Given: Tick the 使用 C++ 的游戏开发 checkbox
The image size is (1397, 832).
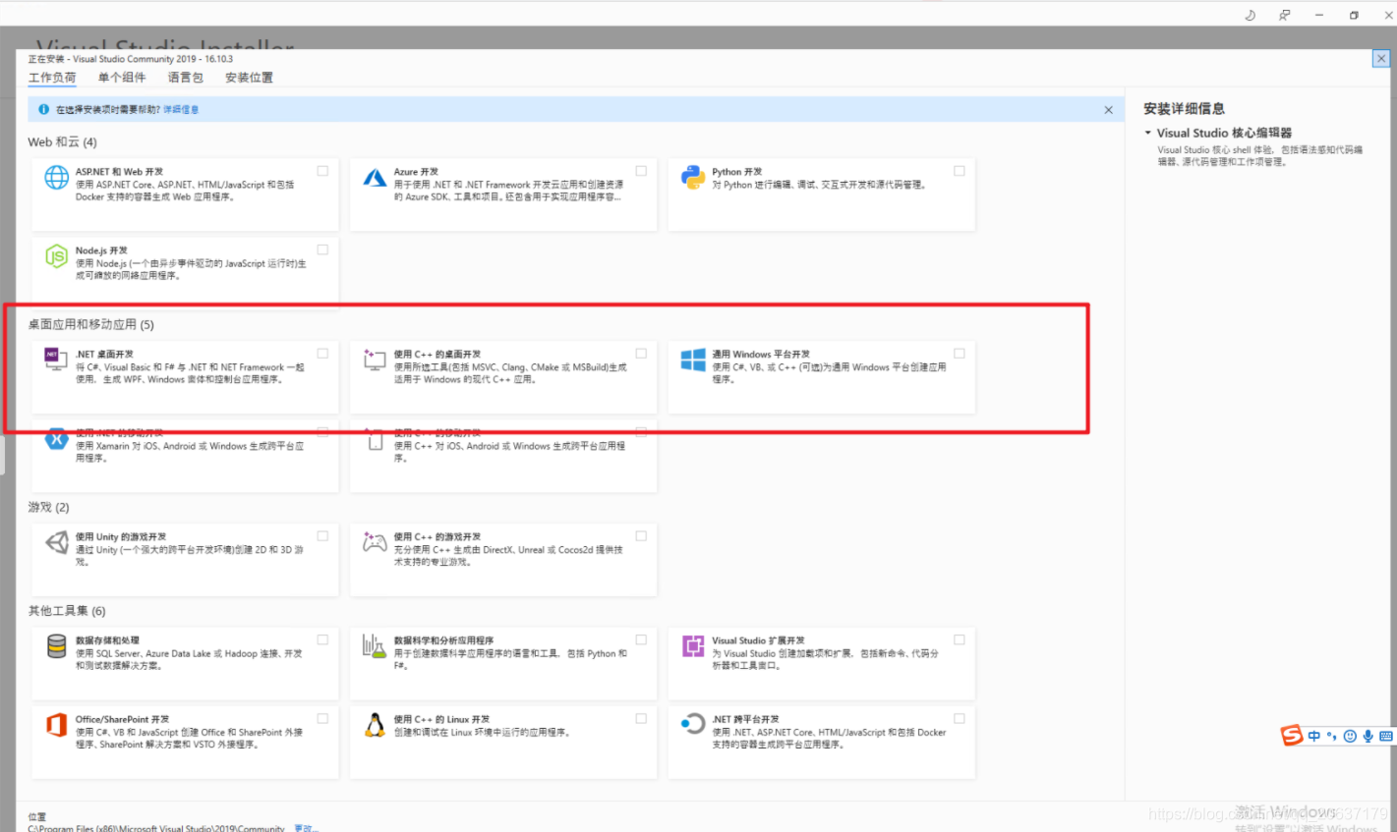Looking at the screenshot, I should (x=641, y=536).
